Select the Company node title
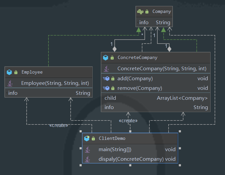The width and height of the screenshot is (225, 175). (x=161, y=12)
